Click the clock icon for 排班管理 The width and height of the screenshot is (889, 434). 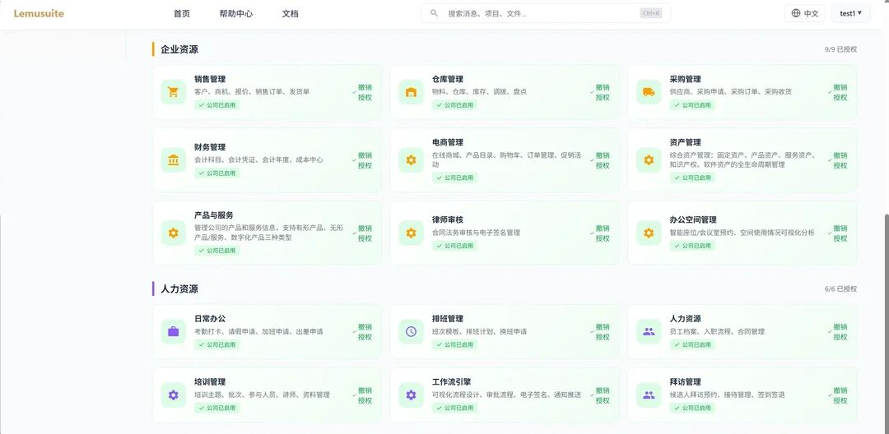[411, 331]
